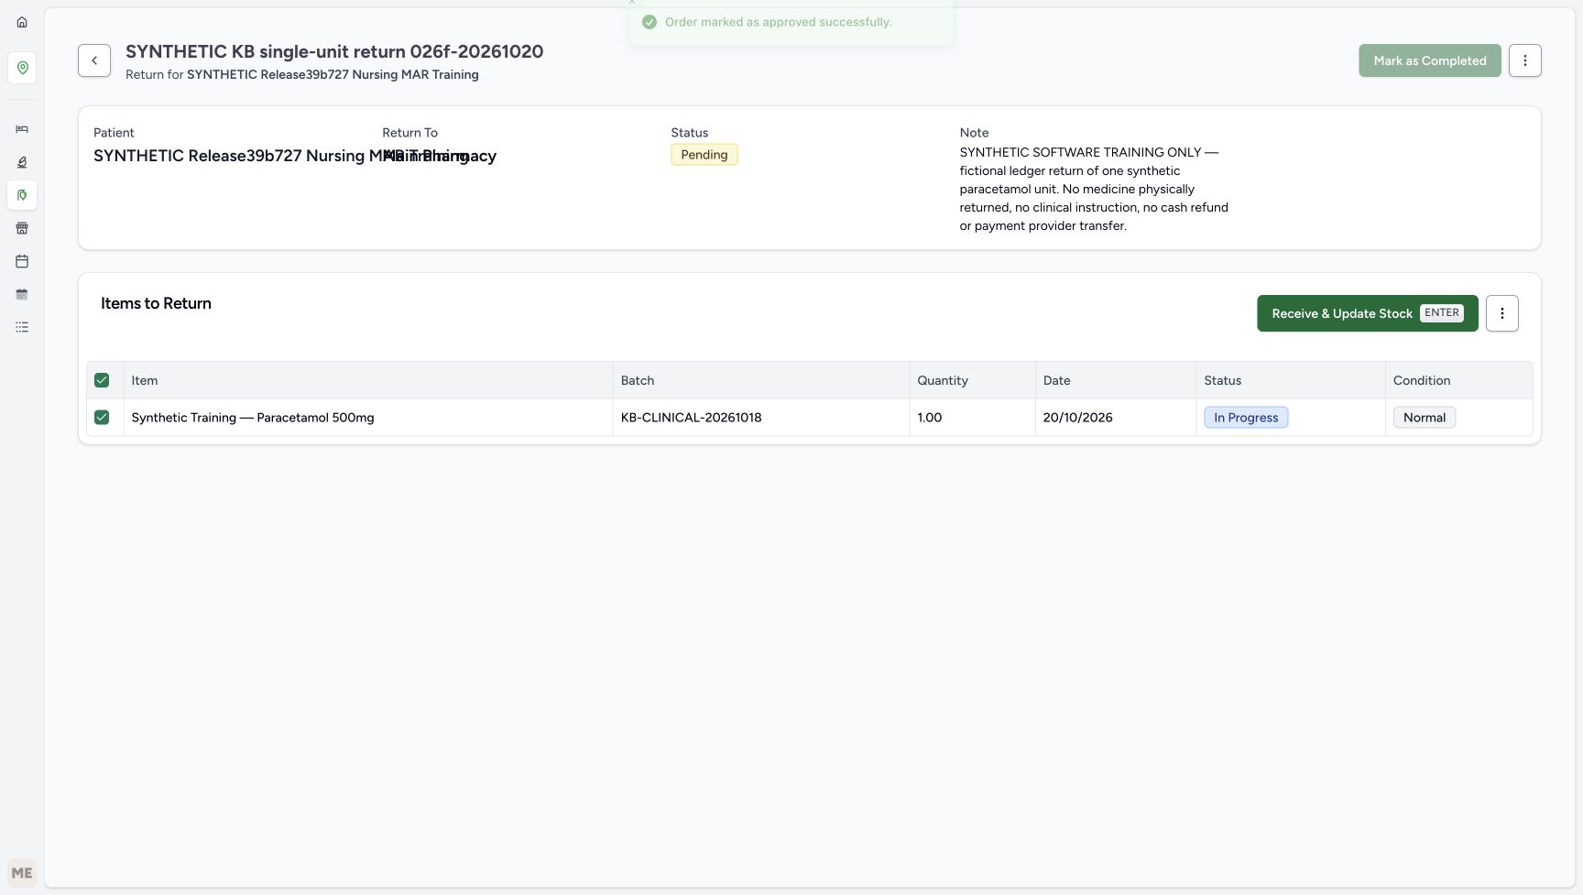This screenshot has width=1583, height=895.
Task: Open header three-dot options menu
Action: coord(1524,60)
